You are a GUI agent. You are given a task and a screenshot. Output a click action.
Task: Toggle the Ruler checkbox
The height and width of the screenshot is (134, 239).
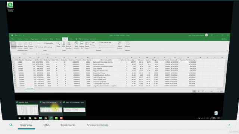point(36,43)
